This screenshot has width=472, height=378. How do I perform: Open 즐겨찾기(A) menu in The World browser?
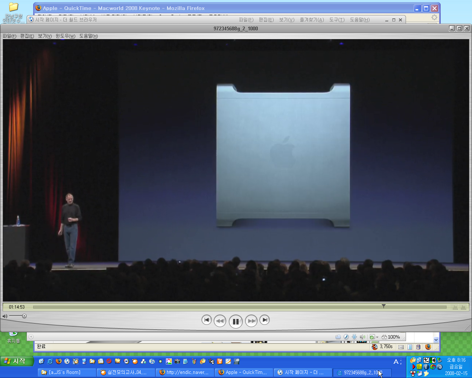(x=312, y=20)
